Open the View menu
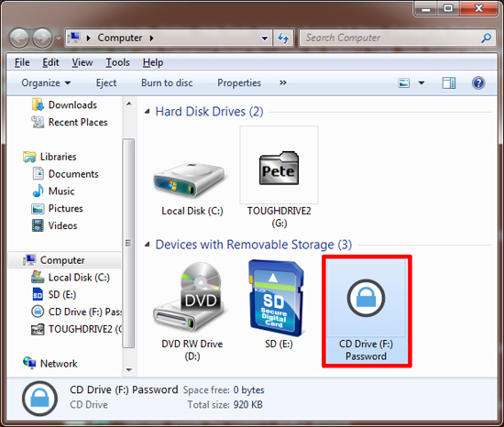 pos(82,62)
